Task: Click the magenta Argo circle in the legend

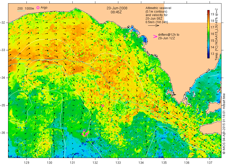Action: (x=38, y=8)
